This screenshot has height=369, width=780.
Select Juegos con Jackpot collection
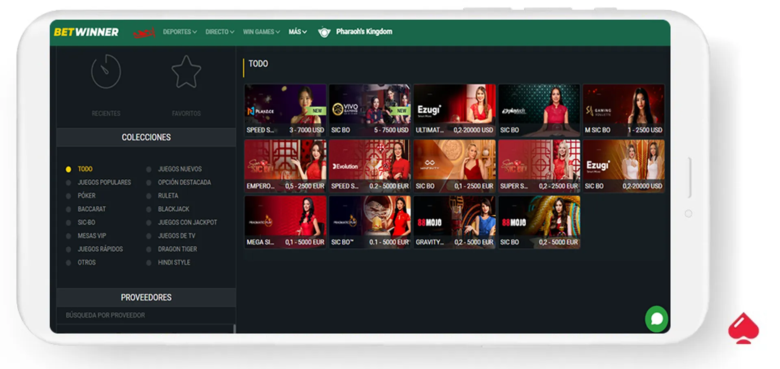(187, 223)
